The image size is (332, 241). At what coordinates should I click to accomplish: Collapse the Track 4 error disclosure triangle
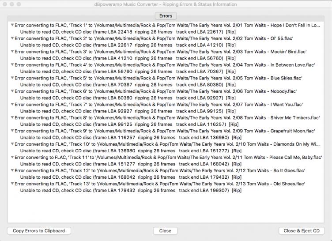pyautogui.click(x=12, y=65)
